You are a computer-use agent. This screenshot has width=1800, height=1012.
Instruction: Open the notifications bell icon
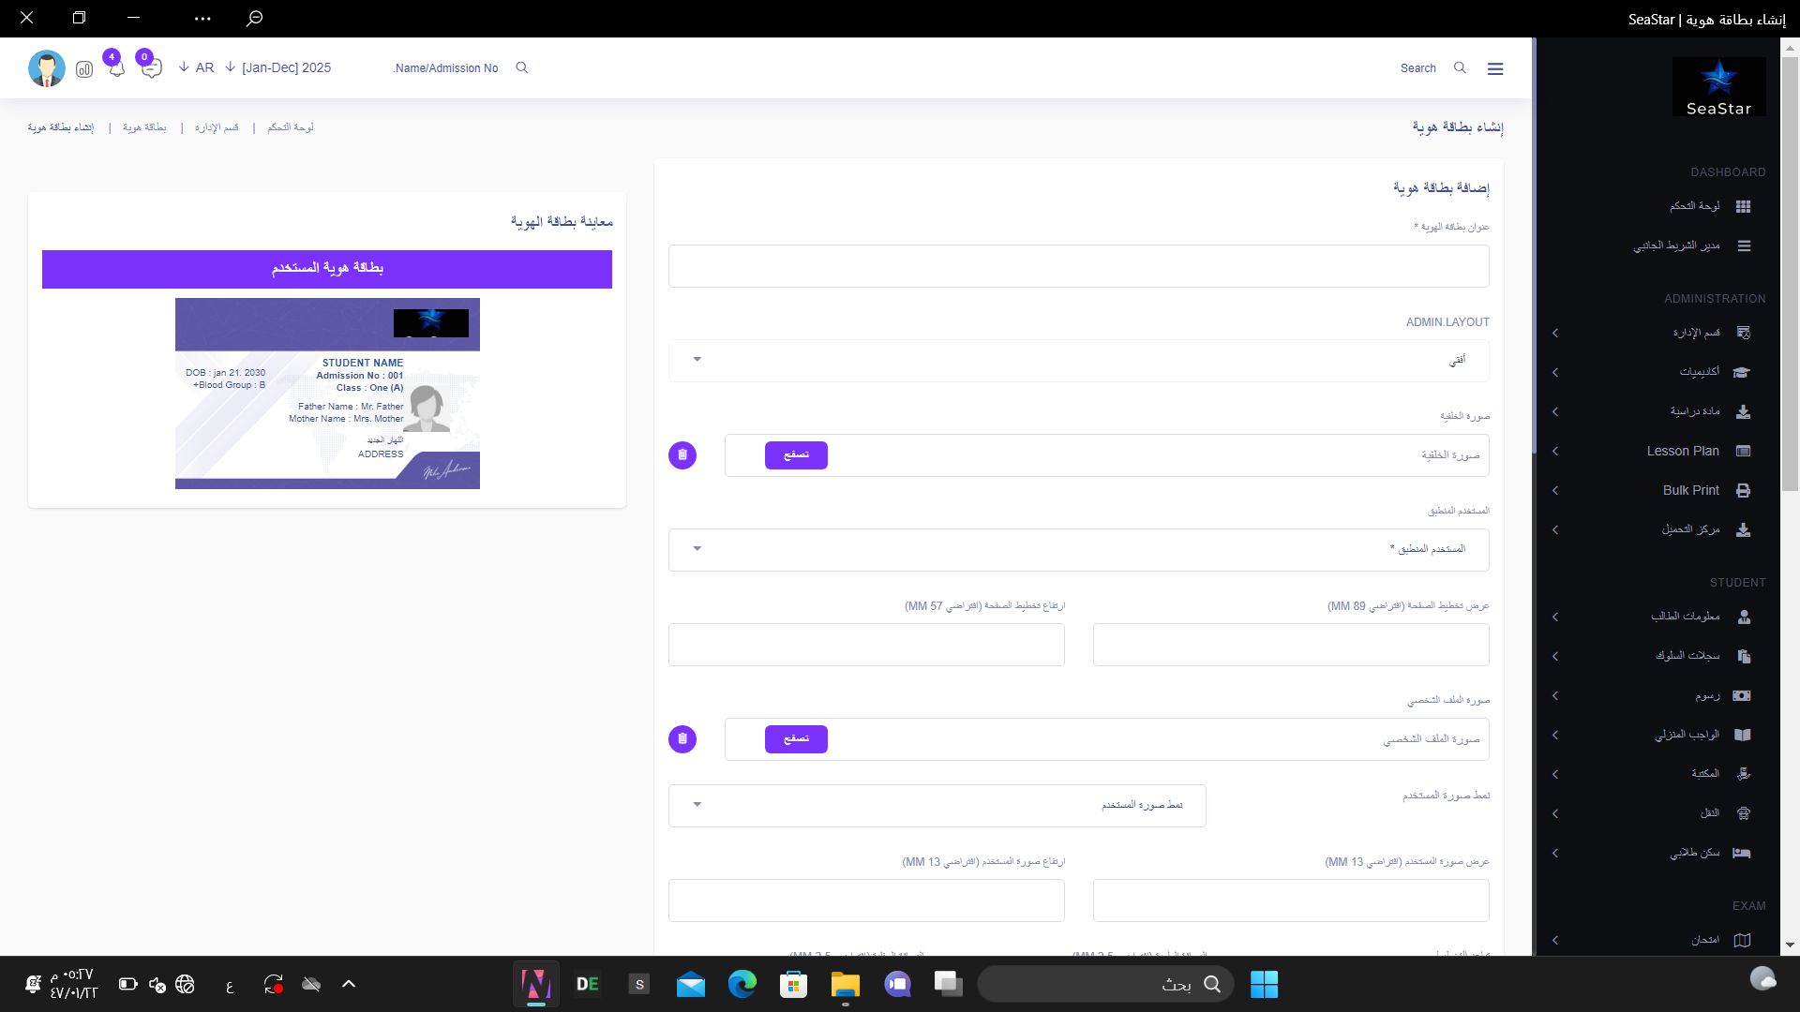point(116,69)
